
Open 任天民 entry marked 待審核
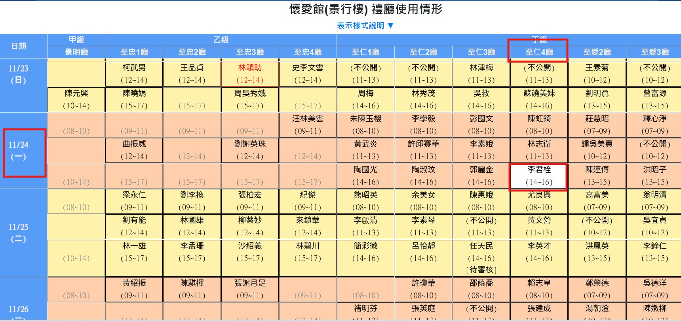(x=481, y=258)
